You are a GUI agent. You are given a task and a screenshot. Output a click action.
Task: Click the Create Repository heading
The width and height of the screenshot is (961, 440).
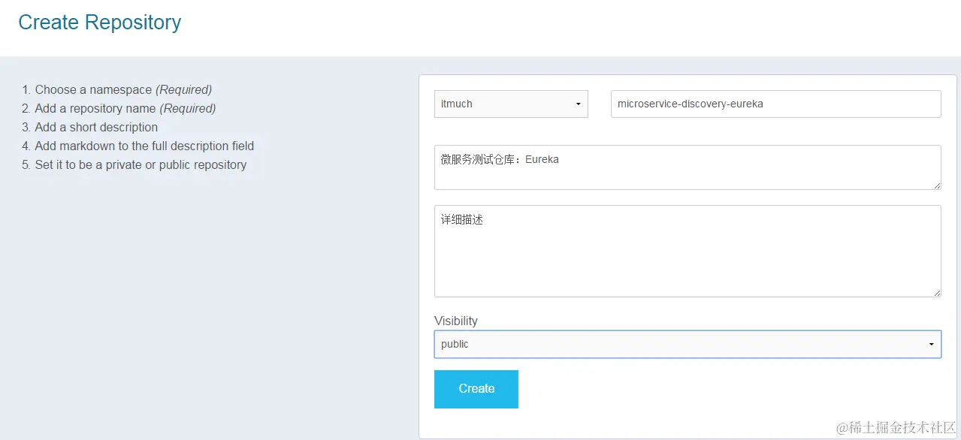coord(99,23)
